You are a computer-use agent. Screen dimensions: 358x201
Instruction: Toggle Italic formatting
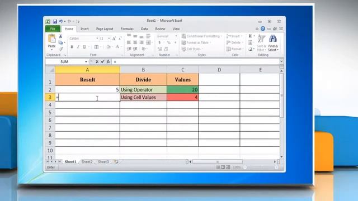coord(78,47)
